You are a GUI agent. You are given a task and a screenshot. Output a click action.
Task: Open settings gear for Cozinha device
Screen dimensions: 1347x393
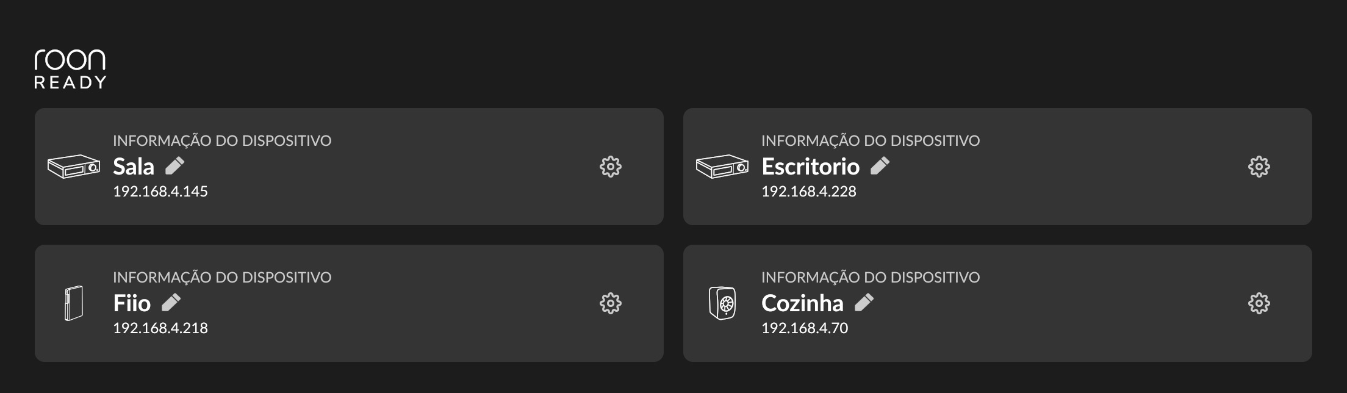click(x=1259, y=303)
